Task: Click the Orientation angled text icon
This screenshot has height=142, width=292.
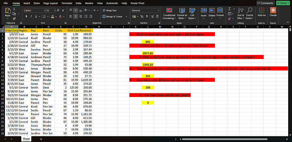Action: click(86, 11)
